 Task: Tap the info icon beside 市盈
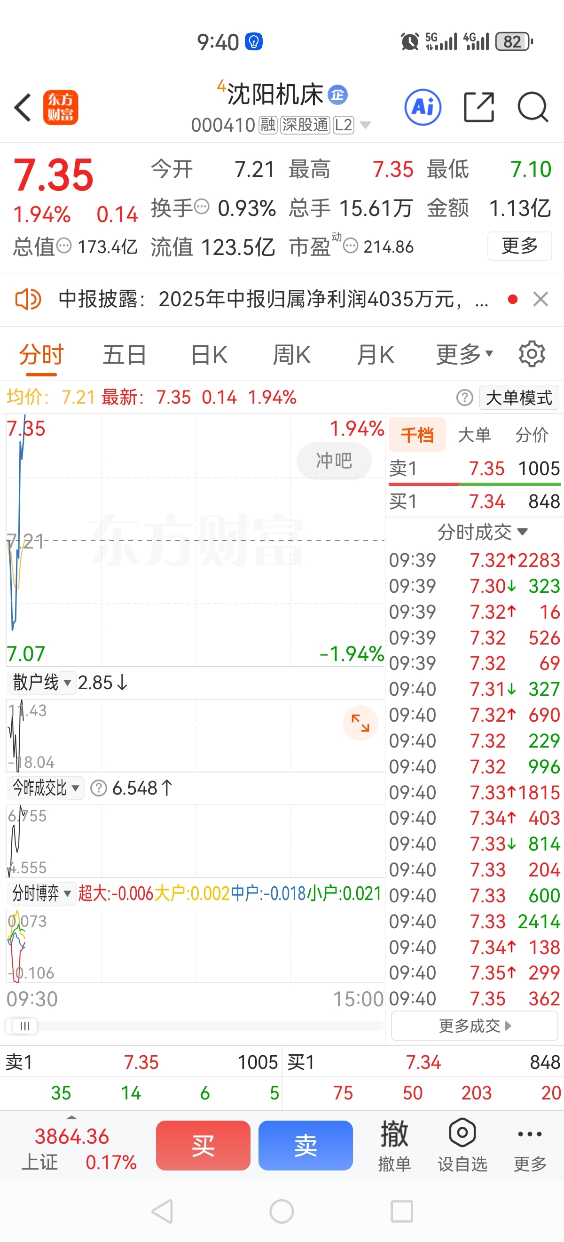351,246
